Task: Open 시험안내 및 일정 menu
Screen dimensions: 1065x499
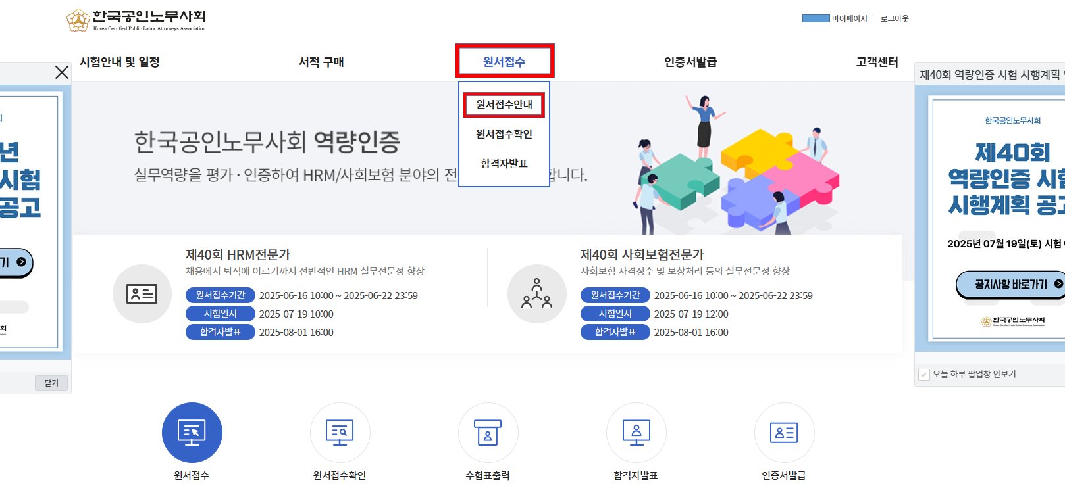Action: 120,62
